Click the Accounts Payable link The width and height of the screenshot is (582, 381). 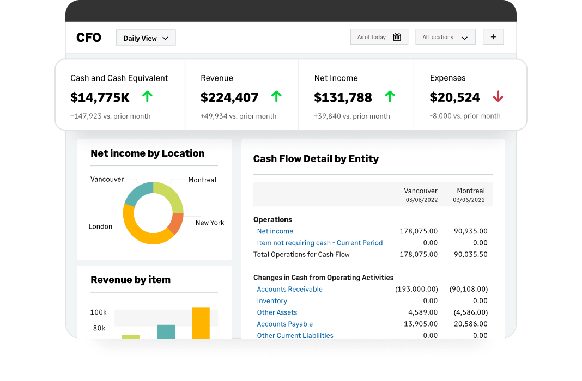[x=284, y=324]
